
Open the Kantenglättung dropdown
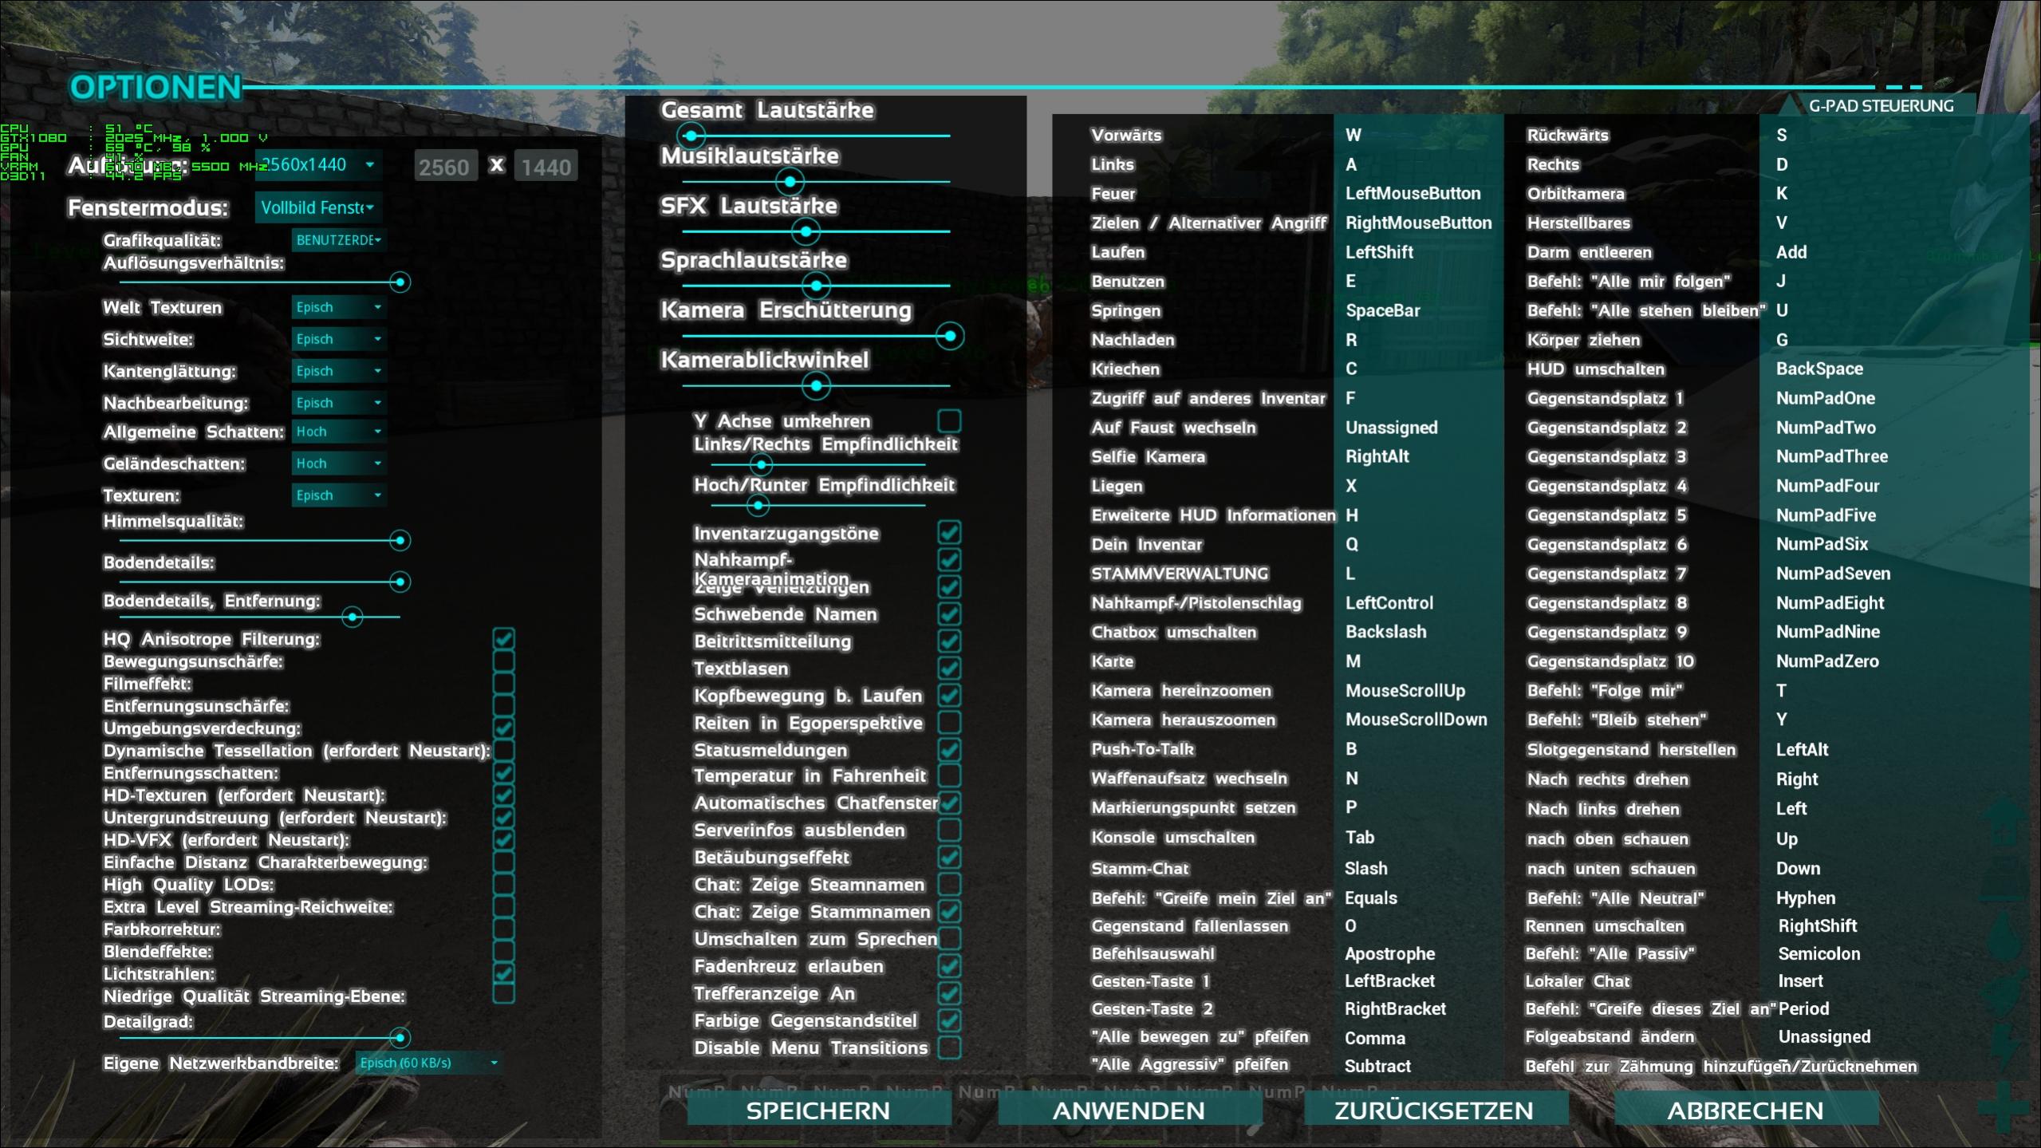339,371
